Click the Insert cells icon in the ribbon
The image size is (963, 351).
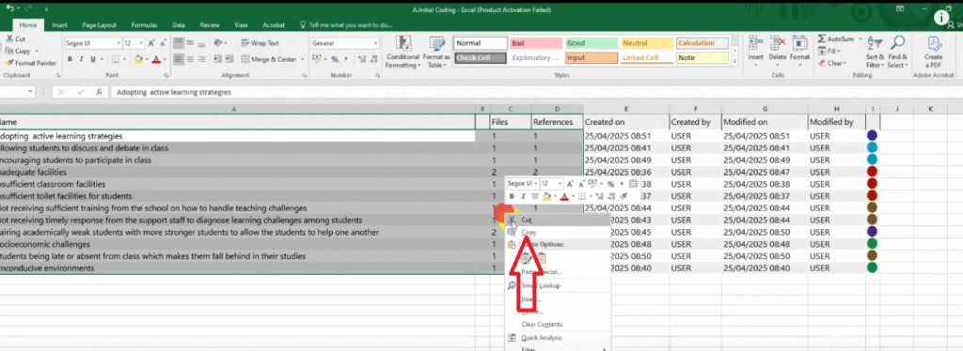755,43
